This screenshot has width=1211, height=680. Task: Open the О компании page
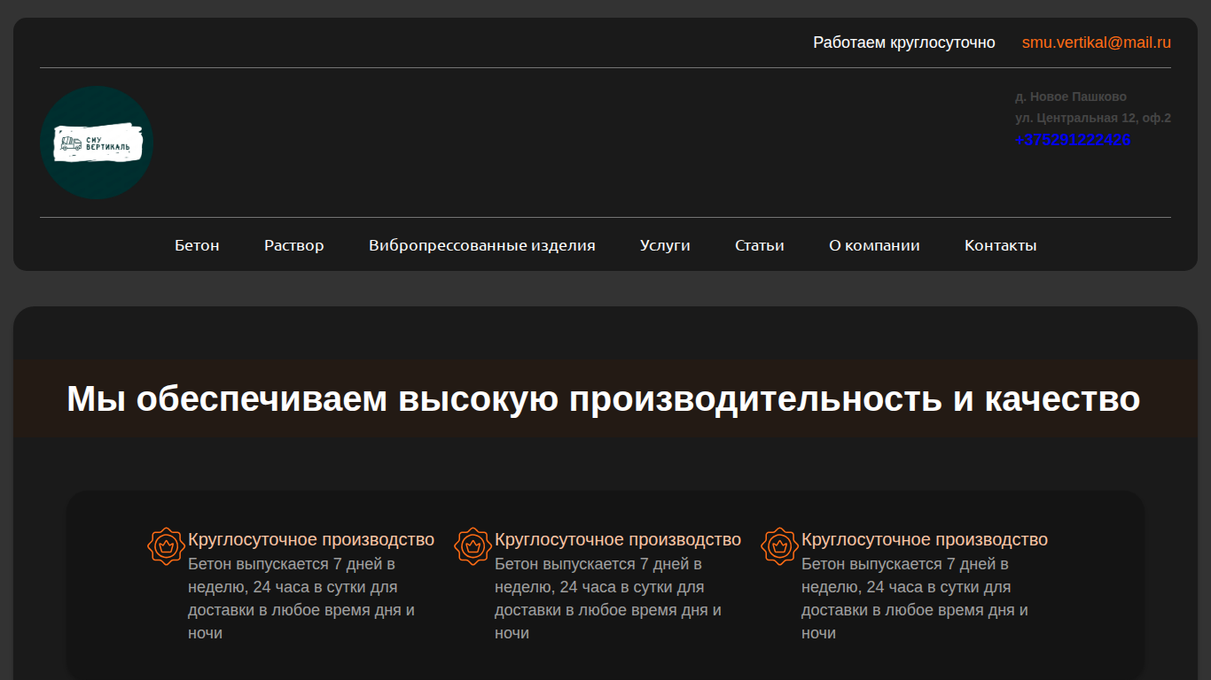tap(874, 245)
